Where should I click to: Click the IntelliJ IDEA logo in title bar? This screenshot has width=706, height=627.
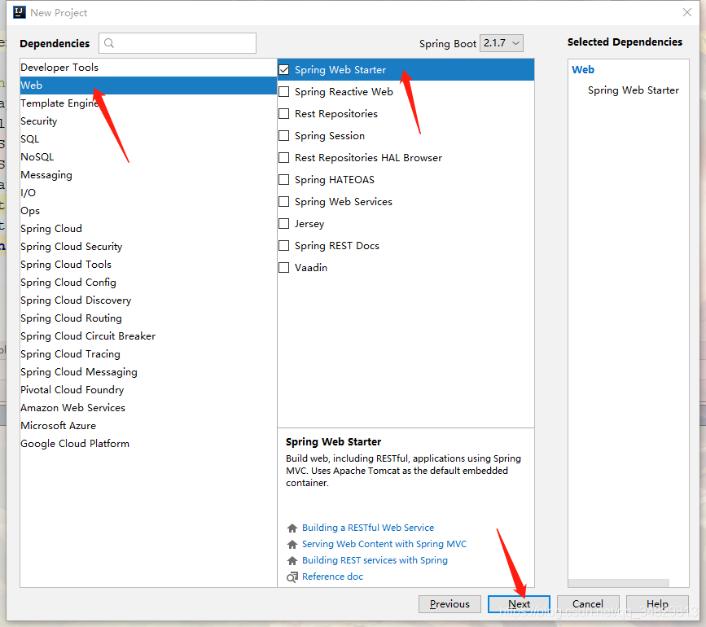pyautogui.click(x=20, y=12)
